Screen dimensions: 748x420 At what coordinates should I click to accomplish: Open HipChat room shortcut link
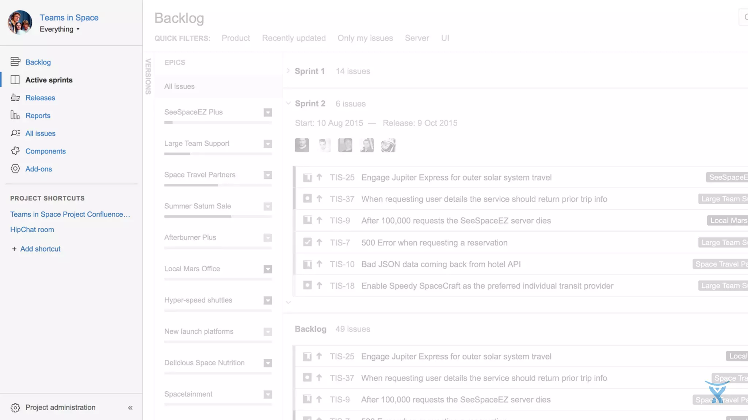click(x=32, y=230)
